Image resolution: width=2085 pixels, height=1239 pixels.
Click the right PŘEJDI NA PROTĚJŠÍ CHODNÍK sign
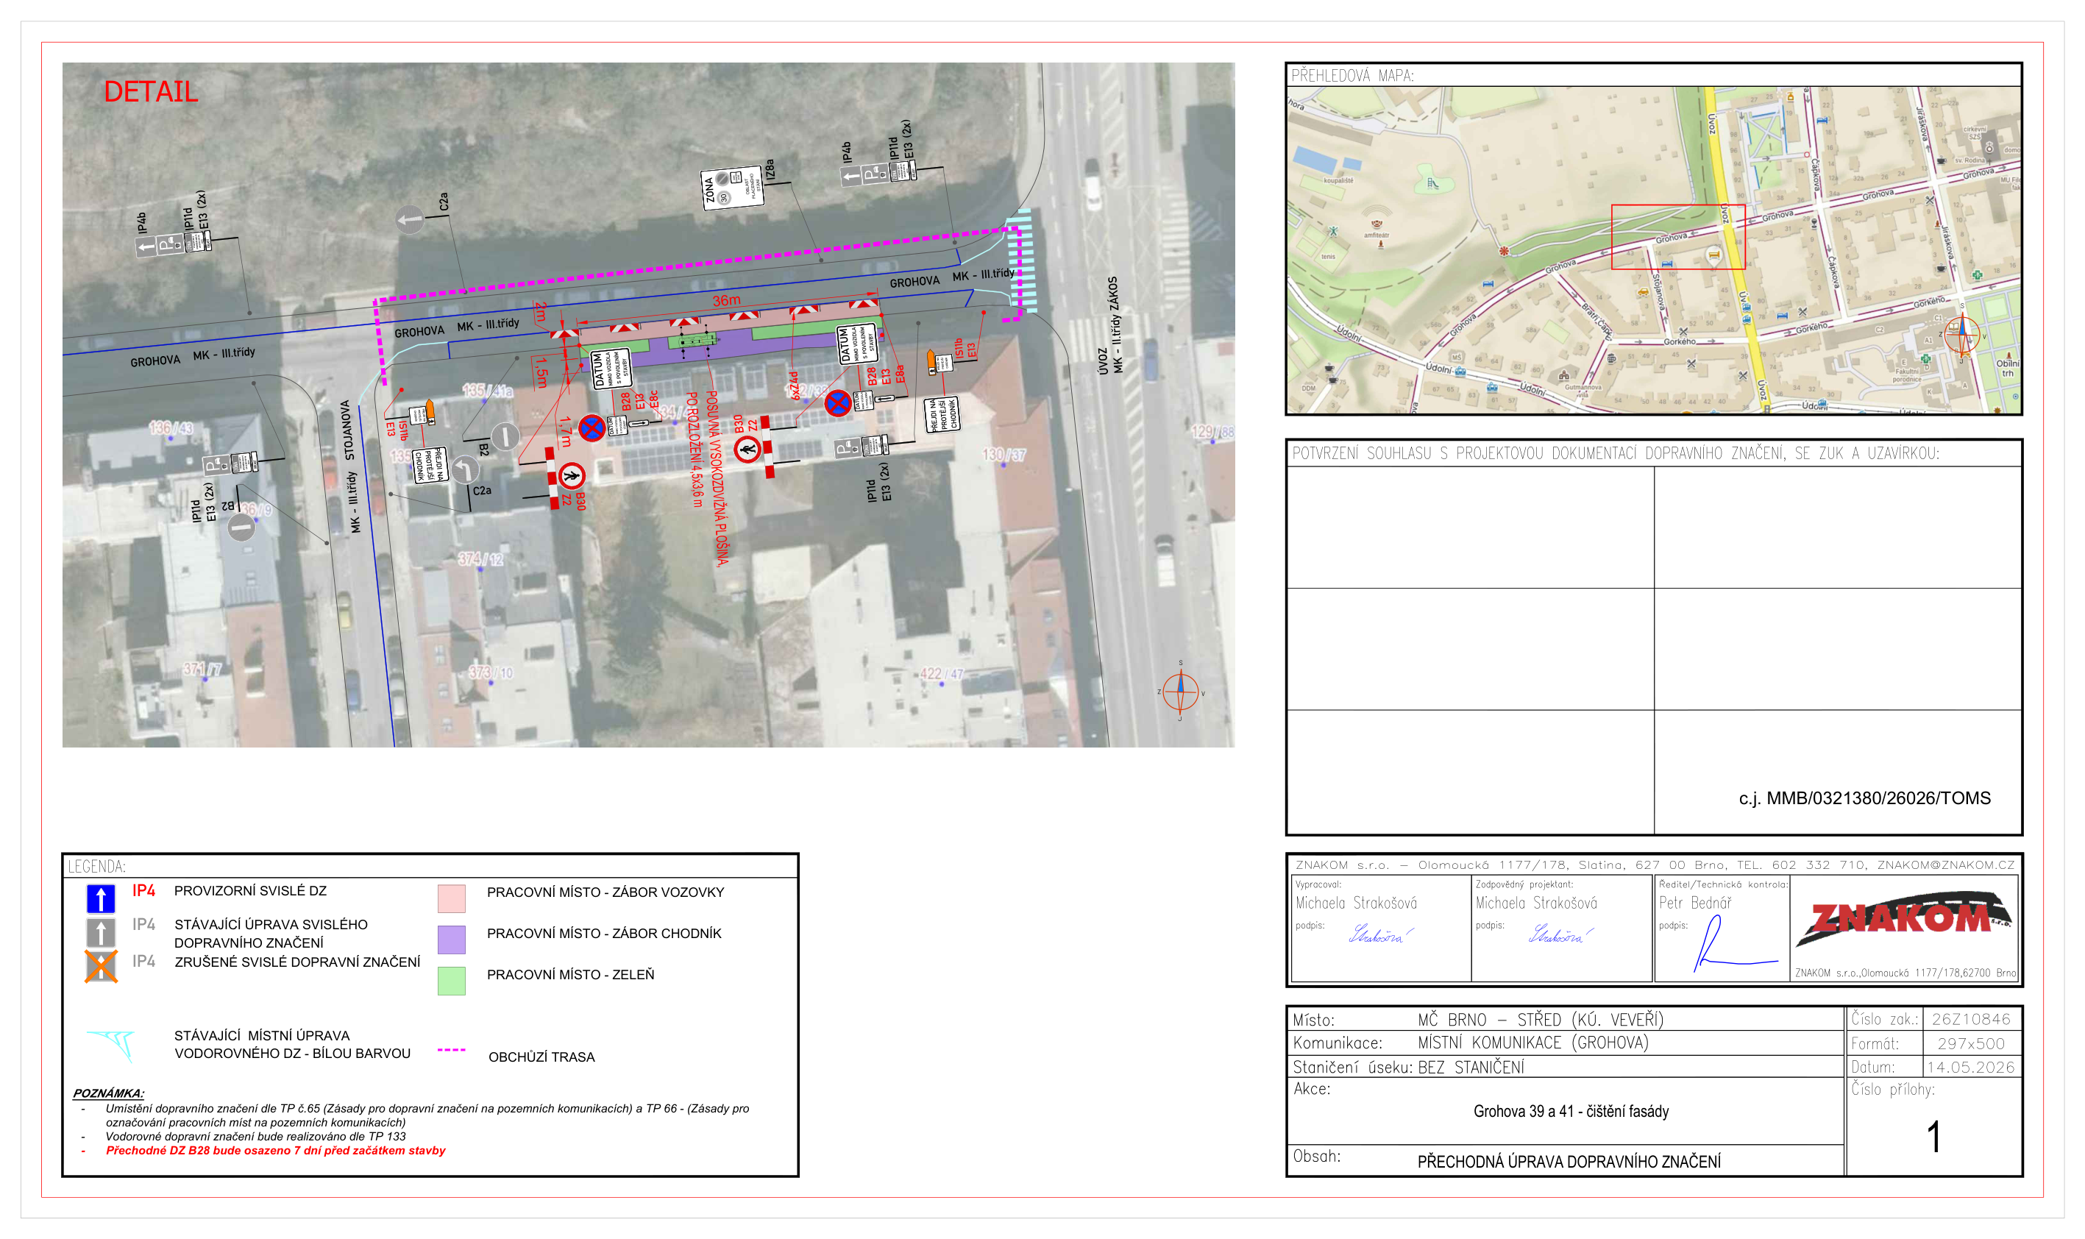pyautogui.click(x=942, y=415)
